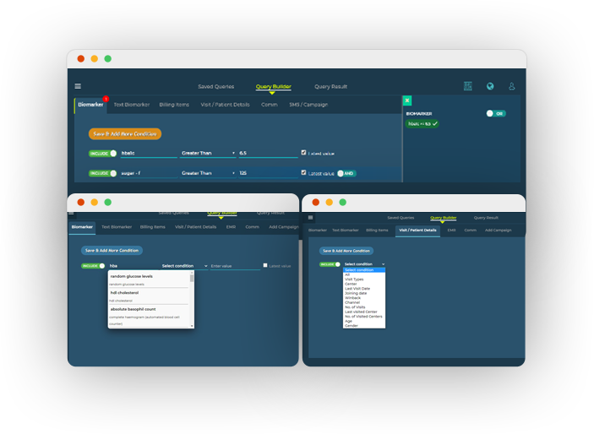Click the hba1c biomarker name field
The height and width of the screenshot is (434, 594).
(x=149, y=154)
